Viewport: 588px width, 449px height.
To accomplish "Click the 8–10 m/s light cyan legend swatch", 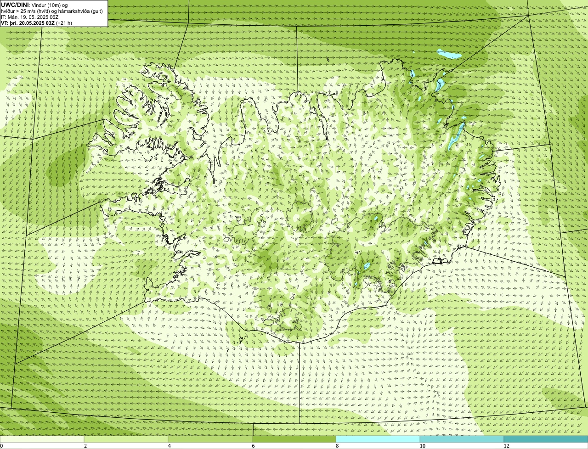I will tap(378, 439).
